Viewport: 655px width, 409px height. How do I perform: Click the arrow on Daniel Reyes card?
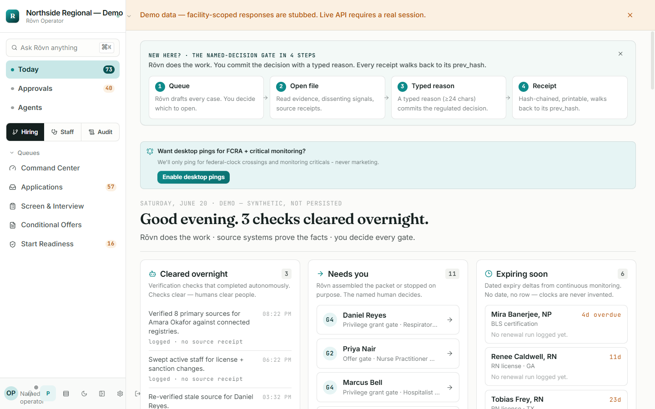(450, 320)
